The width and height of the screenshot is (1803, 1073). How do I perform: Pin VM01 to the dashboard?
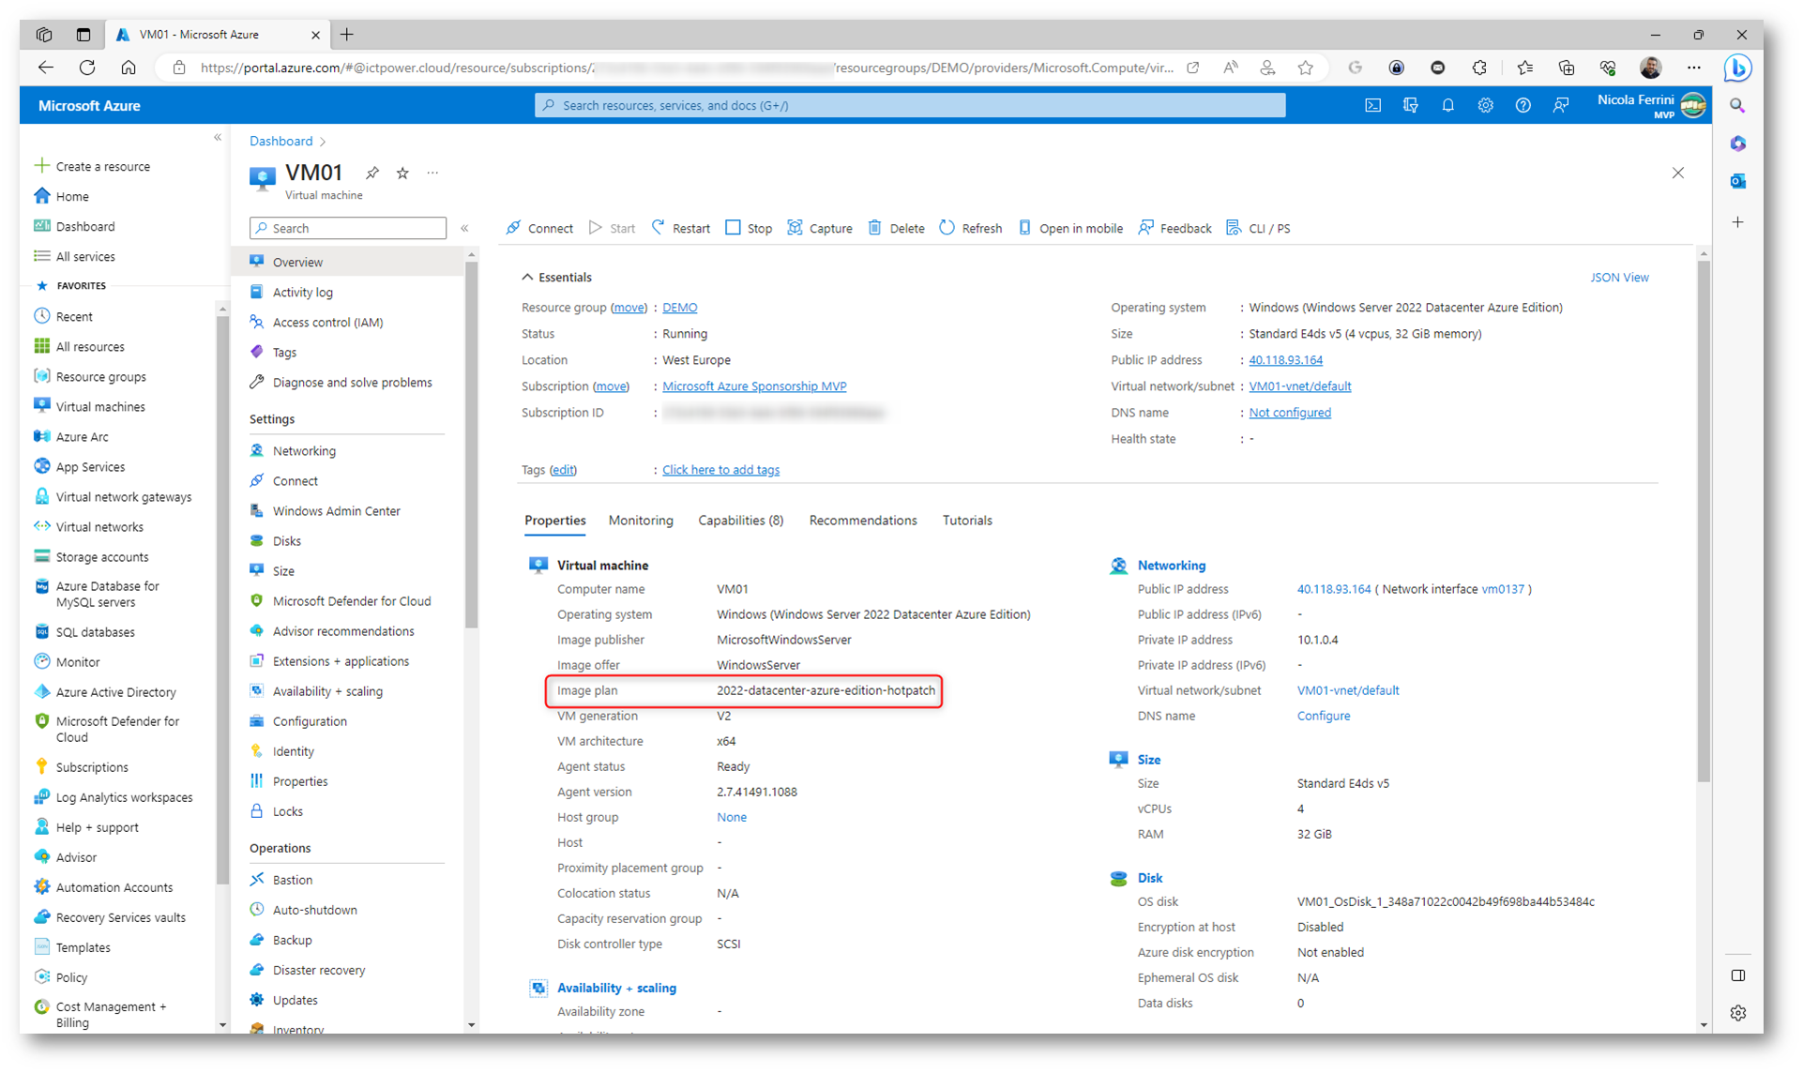point(372,173)
